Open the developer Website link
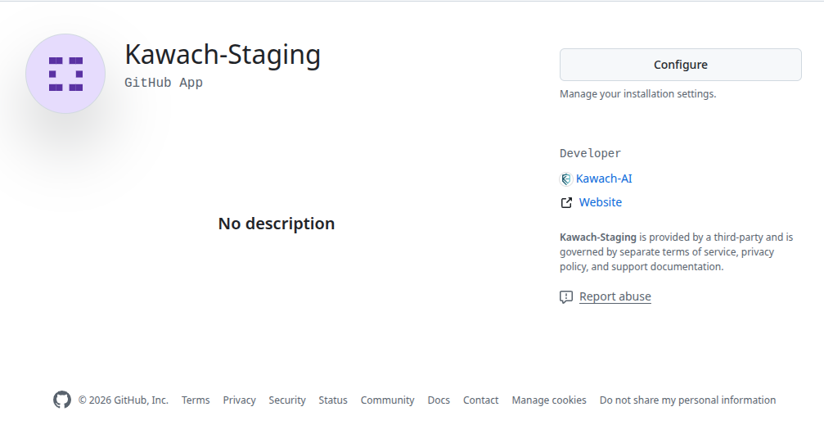The image size is (824, 434). tap(600, 202)
